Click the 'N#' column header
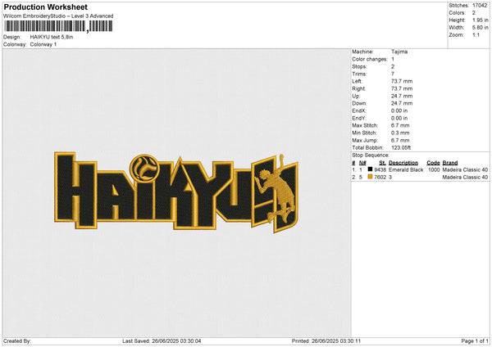This screenshot has width=492, height=347. coord(362,163)
